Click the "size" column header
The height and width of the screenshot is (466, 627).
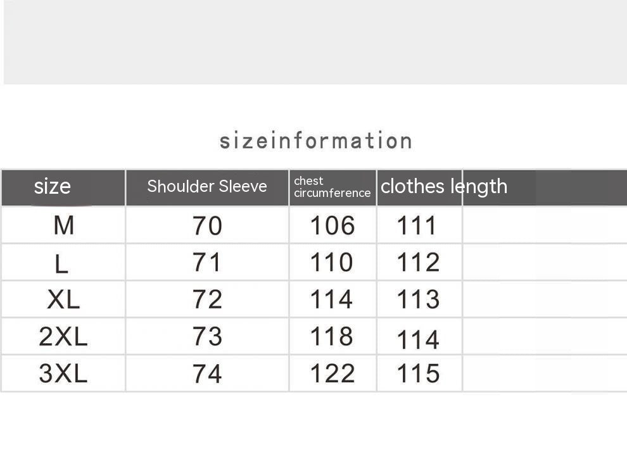52,187
